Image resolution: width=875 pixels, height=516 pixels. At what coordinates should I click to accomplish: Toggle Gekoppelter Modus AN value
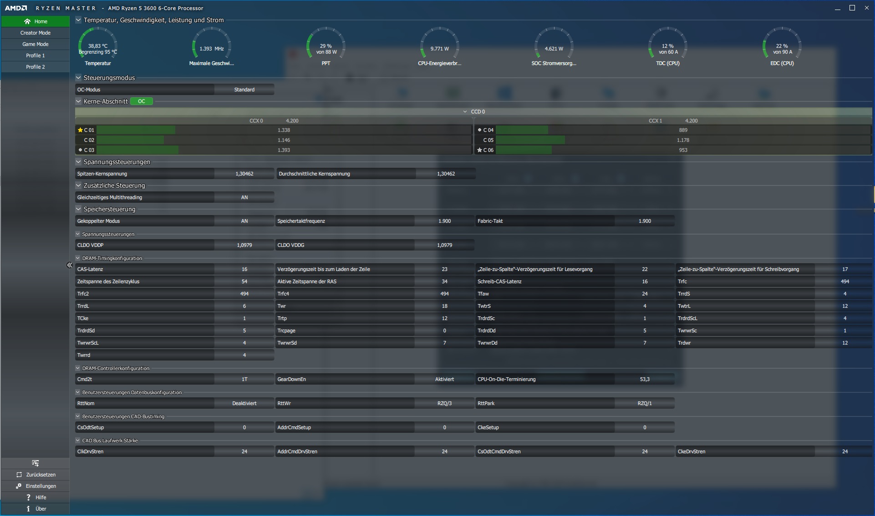244,221
